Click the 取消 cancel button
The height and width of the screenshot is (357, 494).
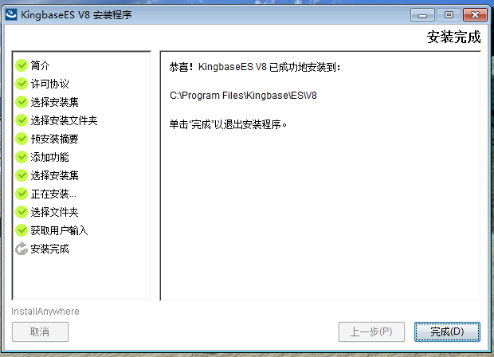coord(40,331)
